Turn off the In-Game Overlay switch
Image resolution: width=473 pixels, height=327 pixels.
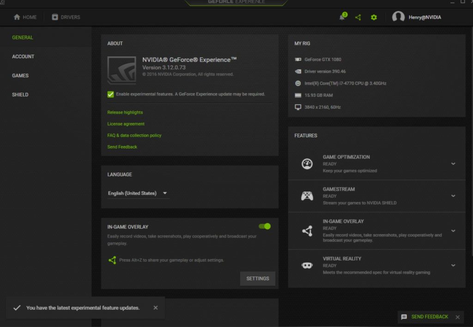(265, 226)
